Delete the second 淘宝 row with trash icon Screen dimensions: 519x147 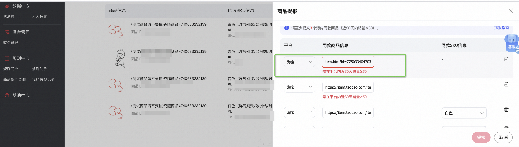pyautogui.click(x=506, y=84)
